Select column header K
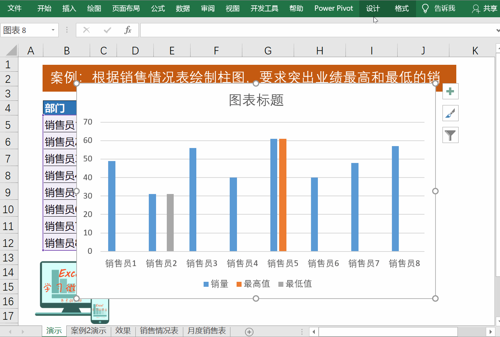The height and width of the screenshot is (337, 500). [475, 50]
